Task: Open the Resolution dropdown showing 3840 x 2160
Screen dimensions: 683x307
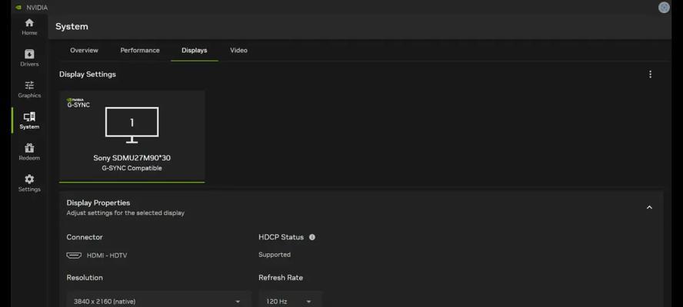Action: point(159,301)
